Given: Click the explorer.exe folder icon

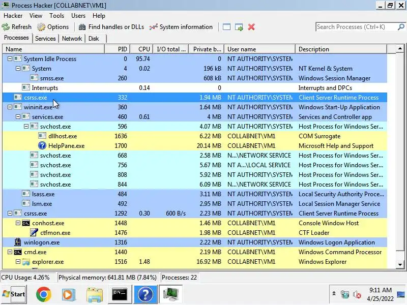Looking at the screenshot, I should [26, 262].
